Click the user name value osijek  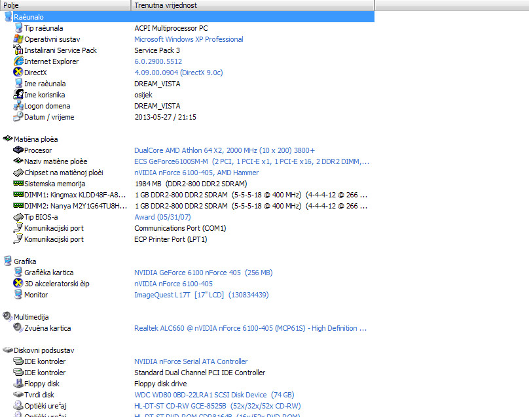pos(143,95)
